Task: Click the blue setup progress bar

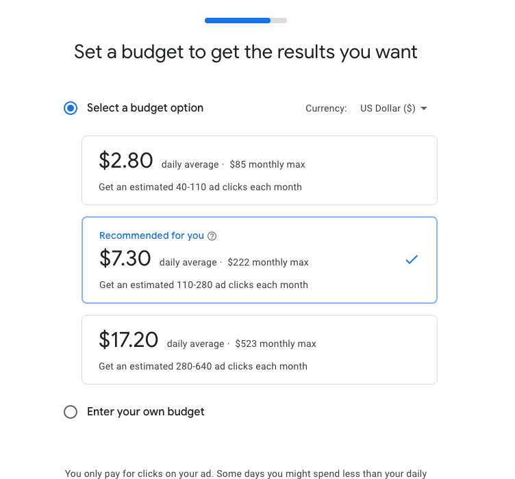Action: (x=238, y=21)
